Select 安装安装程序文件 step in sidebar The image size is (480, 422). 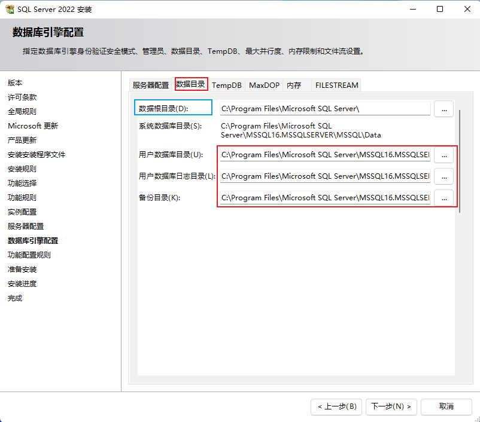pos(37,155)
